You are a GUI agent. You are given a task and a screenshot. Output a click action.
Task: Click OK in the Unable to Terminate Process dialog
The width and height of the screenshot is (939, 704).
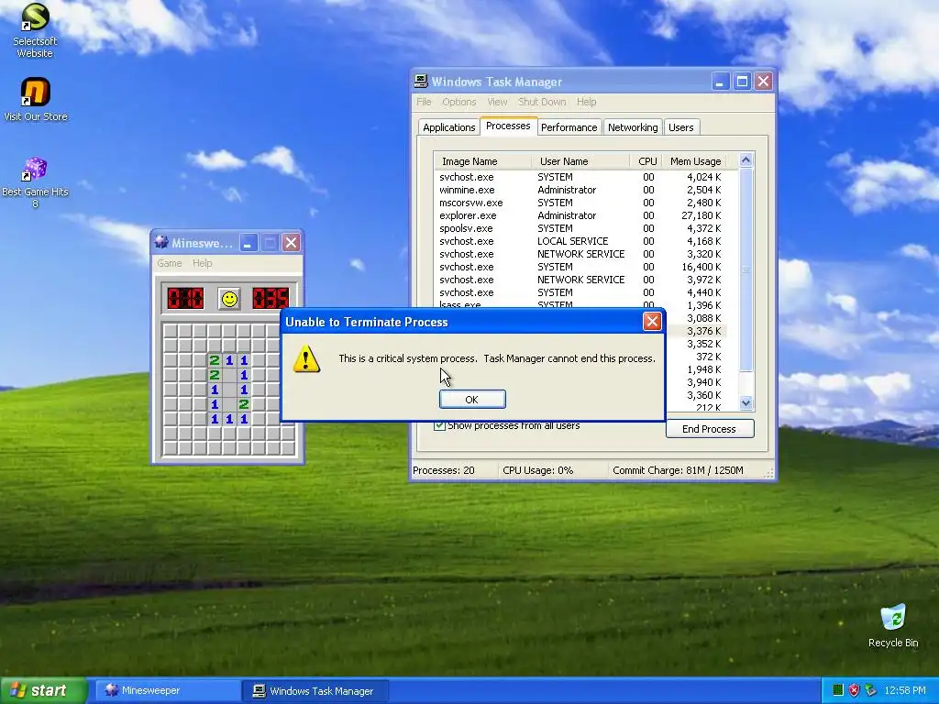coord(472,400)
